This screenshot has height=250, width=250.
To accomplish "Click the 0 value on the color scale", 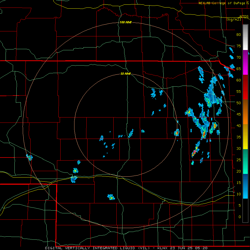I will pyautogui.click(x=240, y=217).
